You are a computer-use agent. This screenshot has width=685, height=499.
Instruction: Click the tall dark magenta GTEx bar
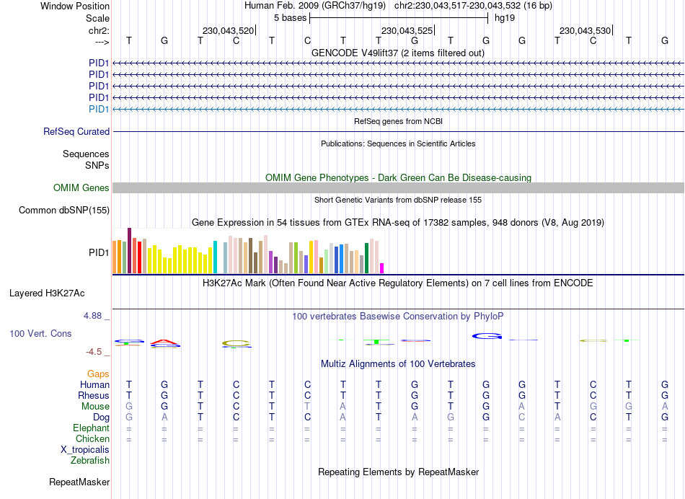[x=129, y=250]
